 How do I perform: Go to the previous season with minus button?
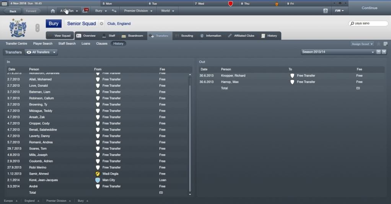pyautogui.click(x=378, y=52)
